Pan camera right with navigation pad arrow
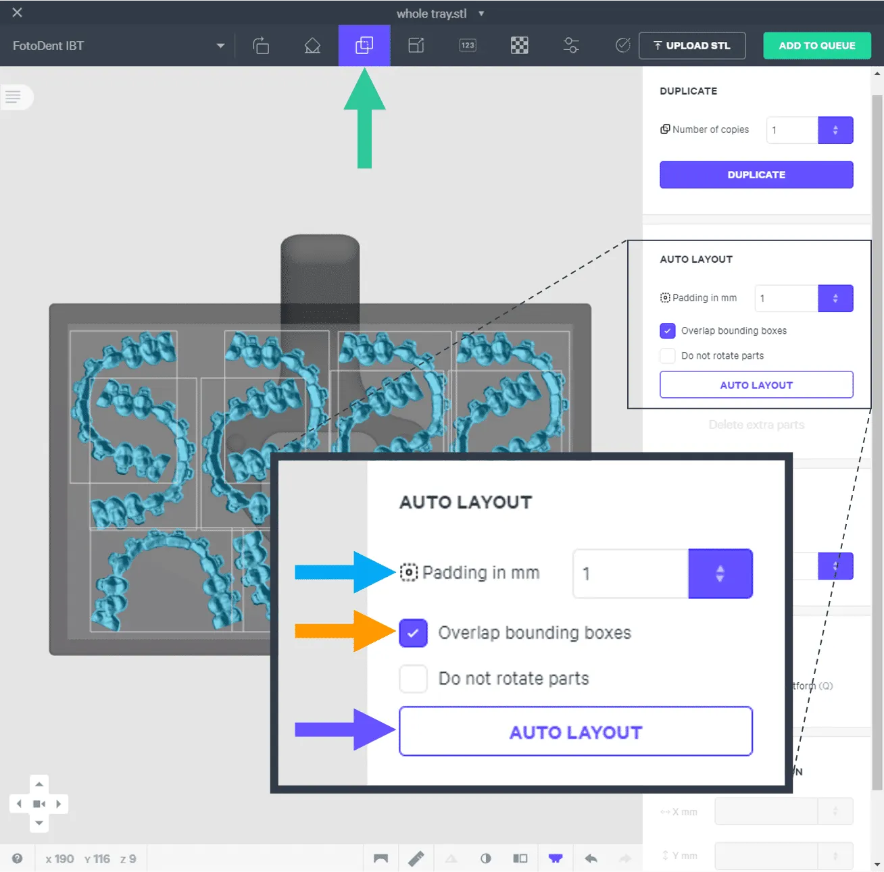The width and height of the screenshot is (884, 872). tap(59, 804)
